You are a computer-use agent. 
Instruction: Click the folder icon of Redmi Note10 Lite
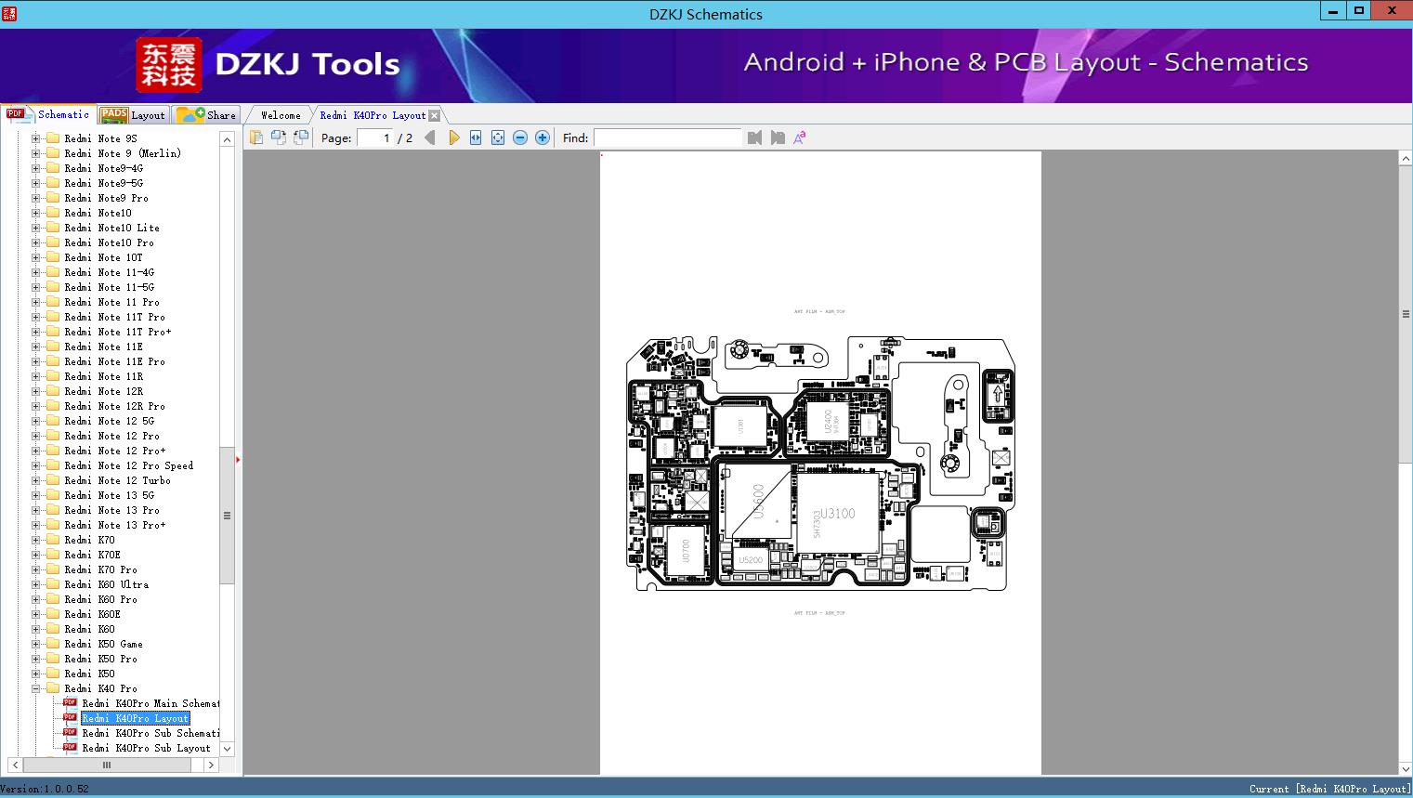[53, 228]
